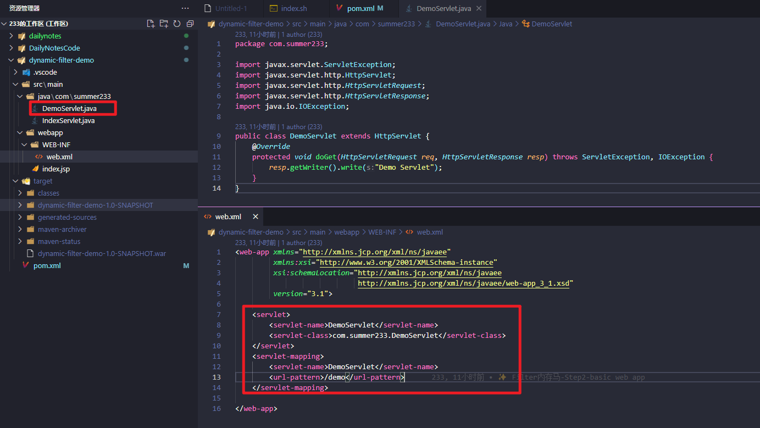760x428 pixels.
Task: Click the index.sh tab shell icon
Action: pyautogui.click(x=273, y=9)
